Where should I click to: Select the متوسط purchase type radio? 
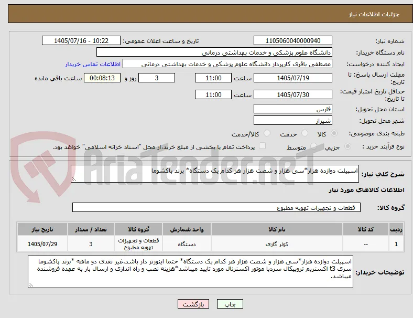(313, 146)
